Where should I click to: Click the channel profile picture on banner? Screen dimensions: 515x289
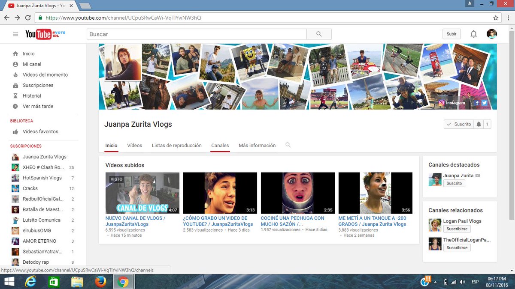pos(123,63)
